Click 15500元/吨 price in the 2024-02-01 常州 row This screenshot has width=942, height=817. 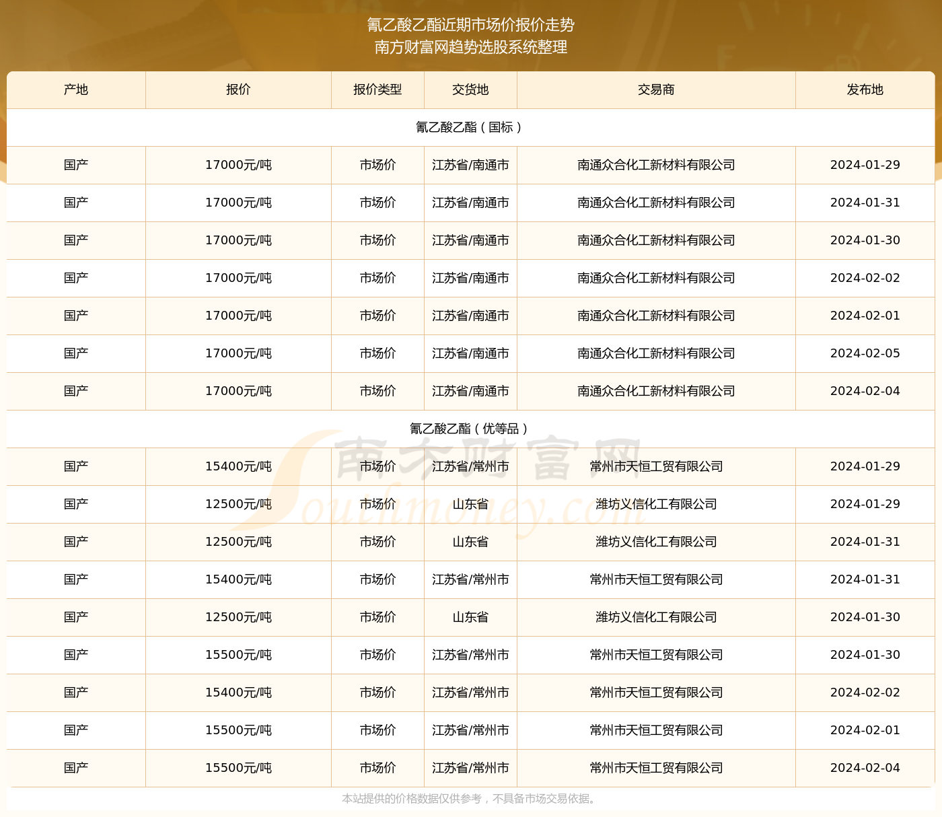[238, 730]
